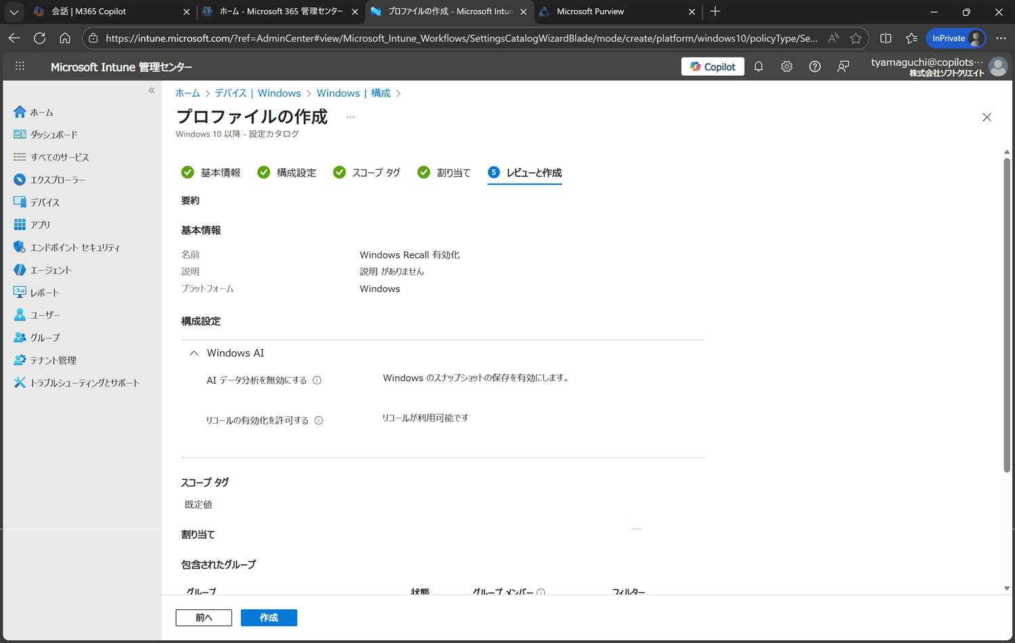Click info icon beside AI データ分析を無効にする
Image resolution: width=1015 pixels, height=643 pixels.
click(317, 380)
